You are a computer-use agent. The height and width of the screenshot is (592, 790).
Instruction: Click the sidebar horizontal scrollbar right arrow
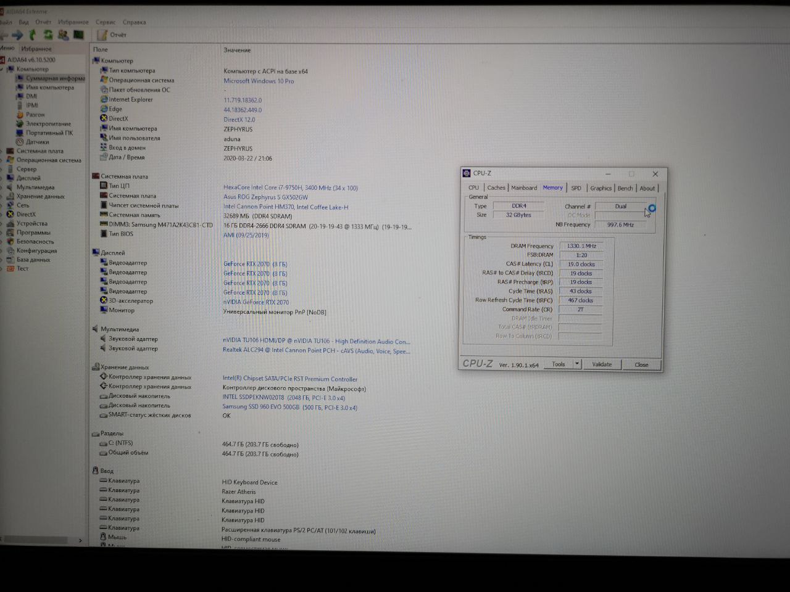click(80, 541)
